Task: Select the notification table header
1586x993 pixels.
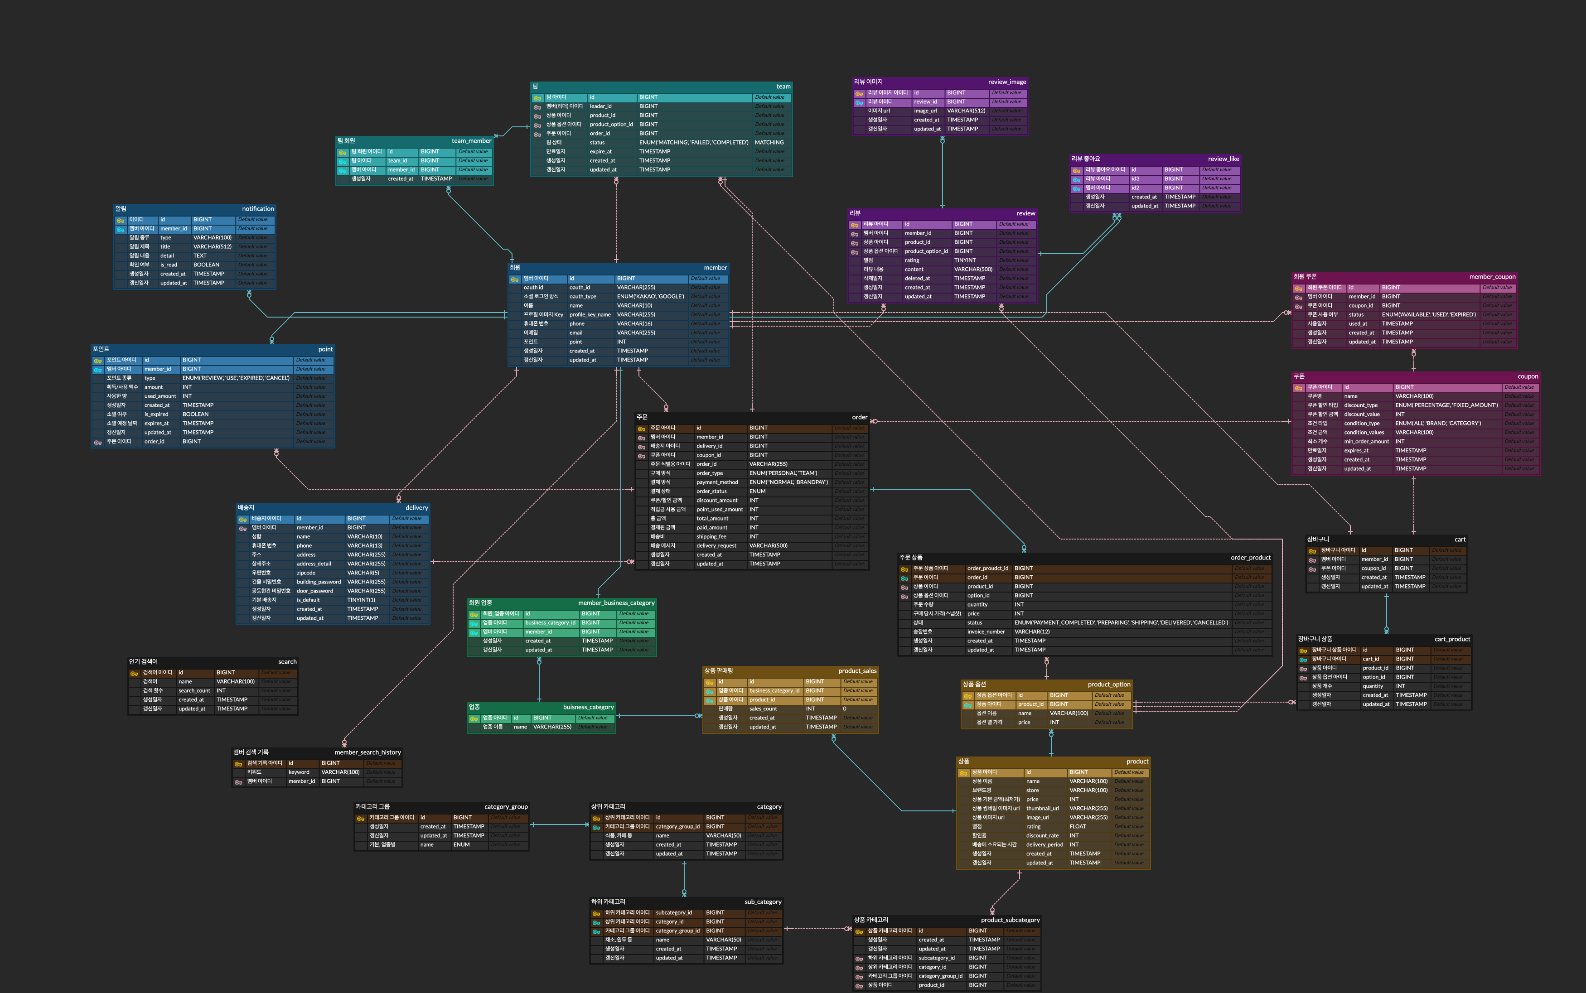Action: coord(195,209)
